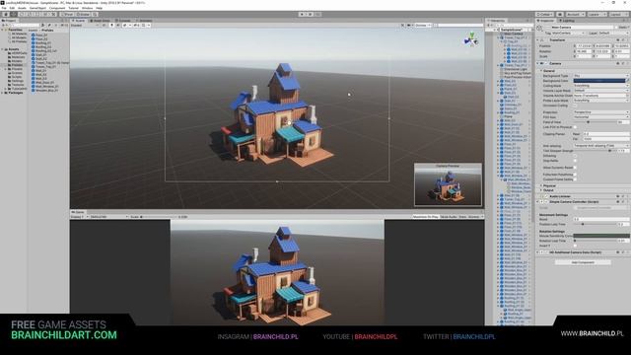This screenshot has height=355, width=631.
Task: Open the Shaded draw mode dropdown
Action: point(85,25)
